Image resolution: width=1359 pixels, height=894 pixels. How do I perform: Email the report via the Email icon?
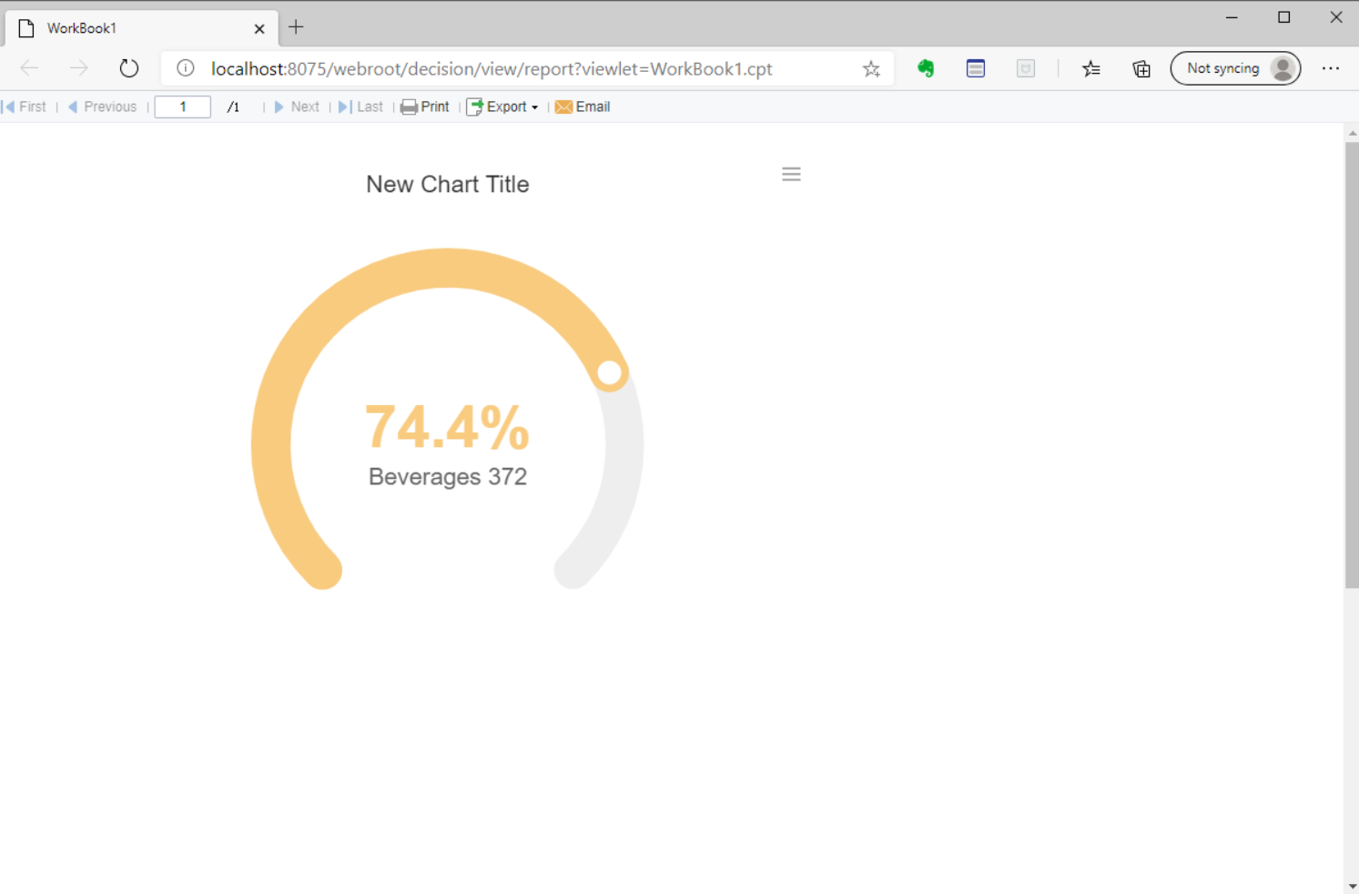[564, 107]
